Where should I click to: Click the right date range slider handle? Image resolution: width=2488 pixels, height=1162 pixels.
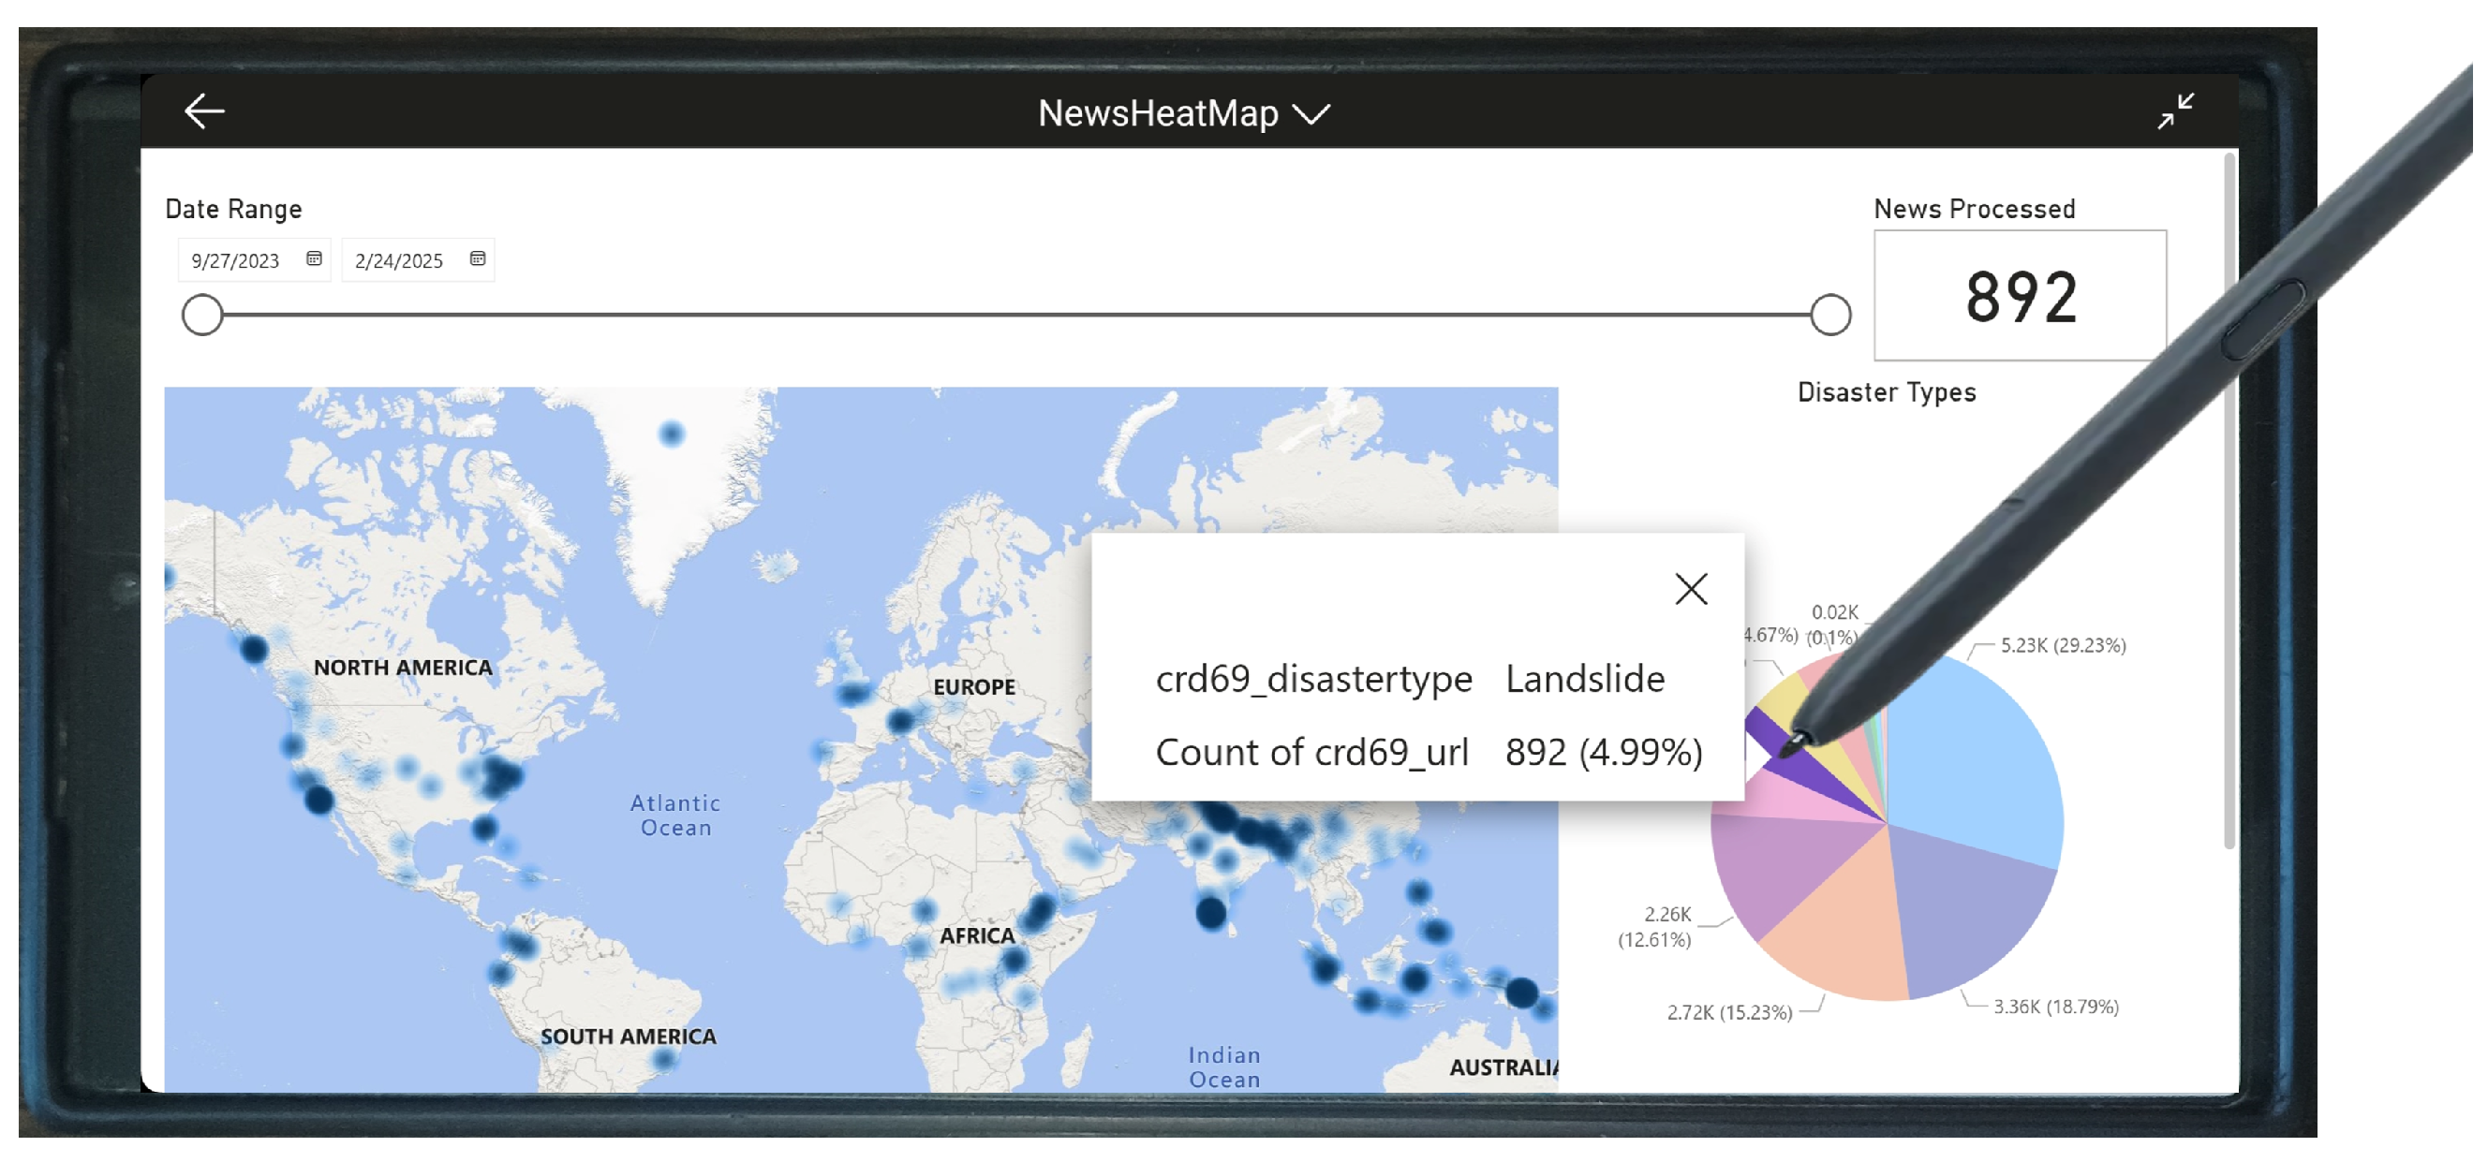1829,315
